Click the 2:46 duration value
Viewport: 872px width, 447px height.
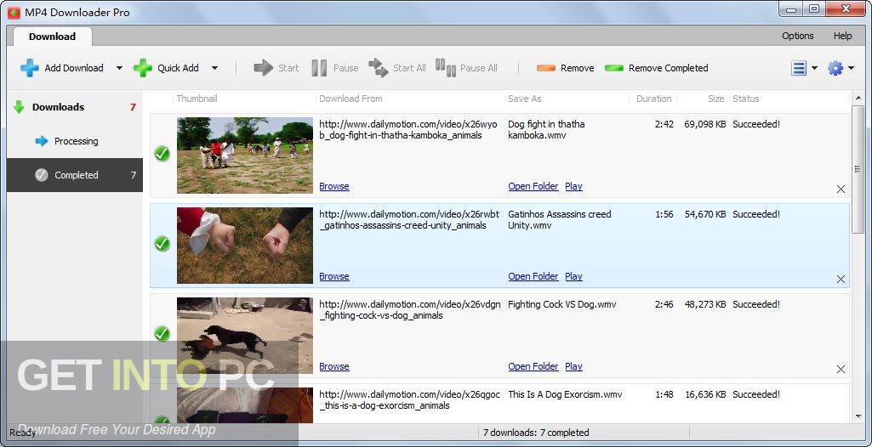(x=664, y=304)
